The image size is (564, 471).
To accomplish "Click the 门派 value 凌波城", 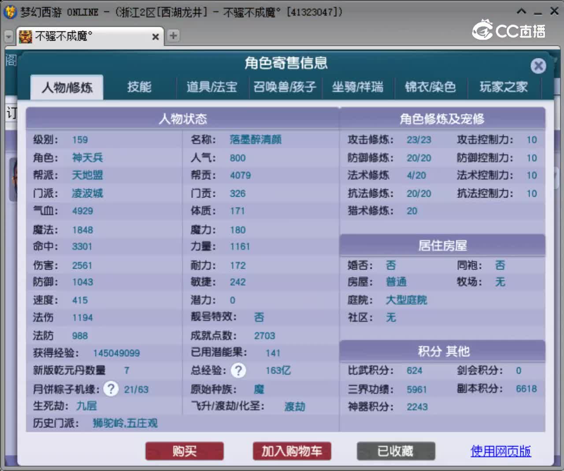I will pos(88,193).
